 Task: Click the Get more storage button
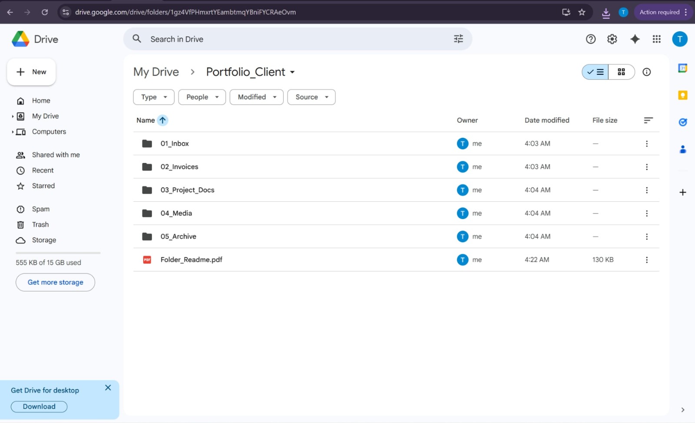pyautogui.click(x=55, y=283)
